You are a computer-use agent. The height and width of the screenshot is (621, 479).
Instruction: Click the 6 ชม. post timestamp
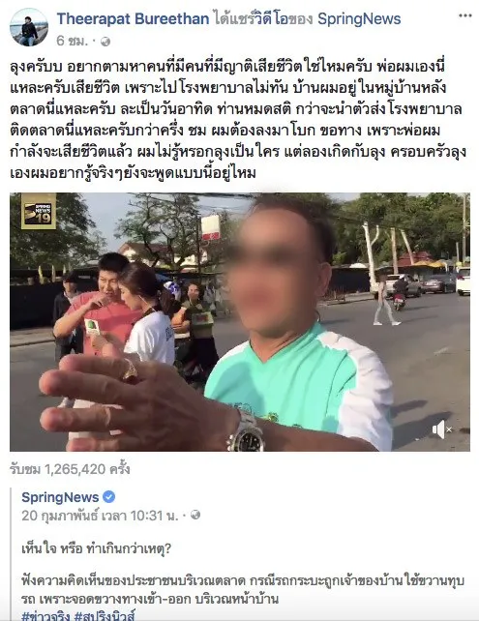tap(73, 41)
